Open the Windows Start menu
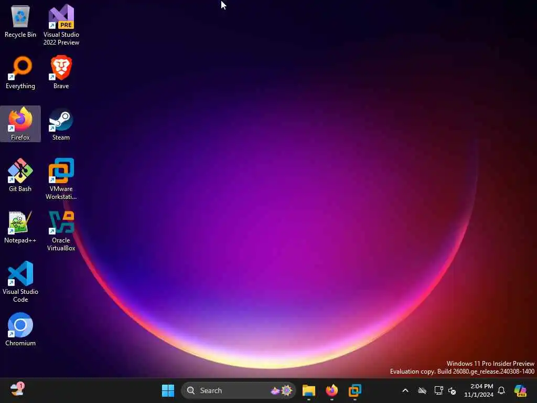The height and width of the screenshot is (403, 537). click(168, 390)
